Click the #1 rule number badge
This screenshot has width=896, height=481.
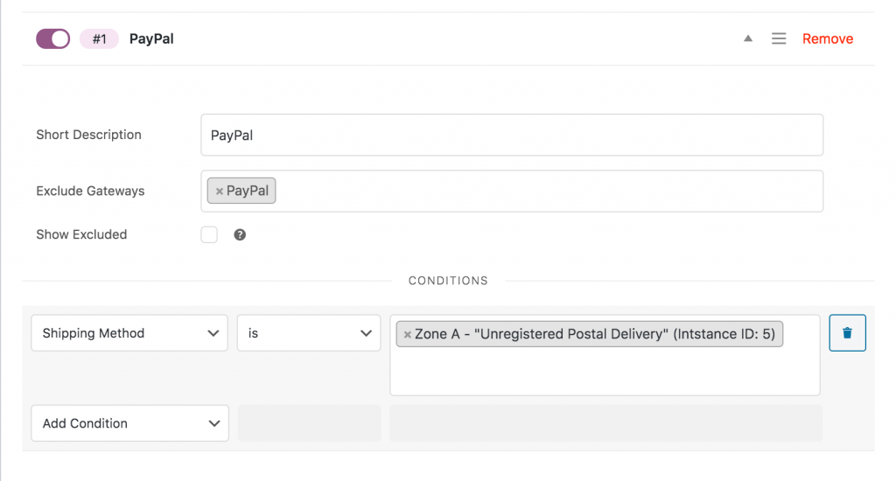point(100,38)
